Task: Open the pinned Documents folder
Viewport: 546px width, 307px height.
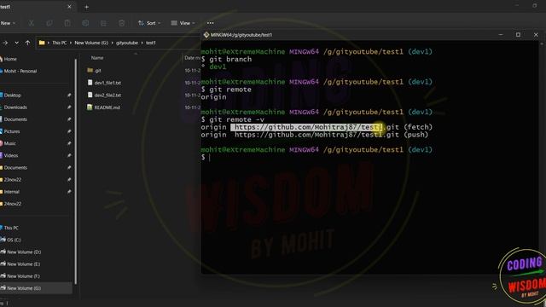Action: tap(14, 119)
